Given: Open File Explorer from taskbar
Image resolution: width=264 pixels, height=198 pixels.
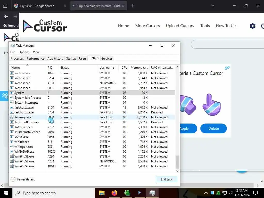Looking at the screenshot, I should (102, 193).
